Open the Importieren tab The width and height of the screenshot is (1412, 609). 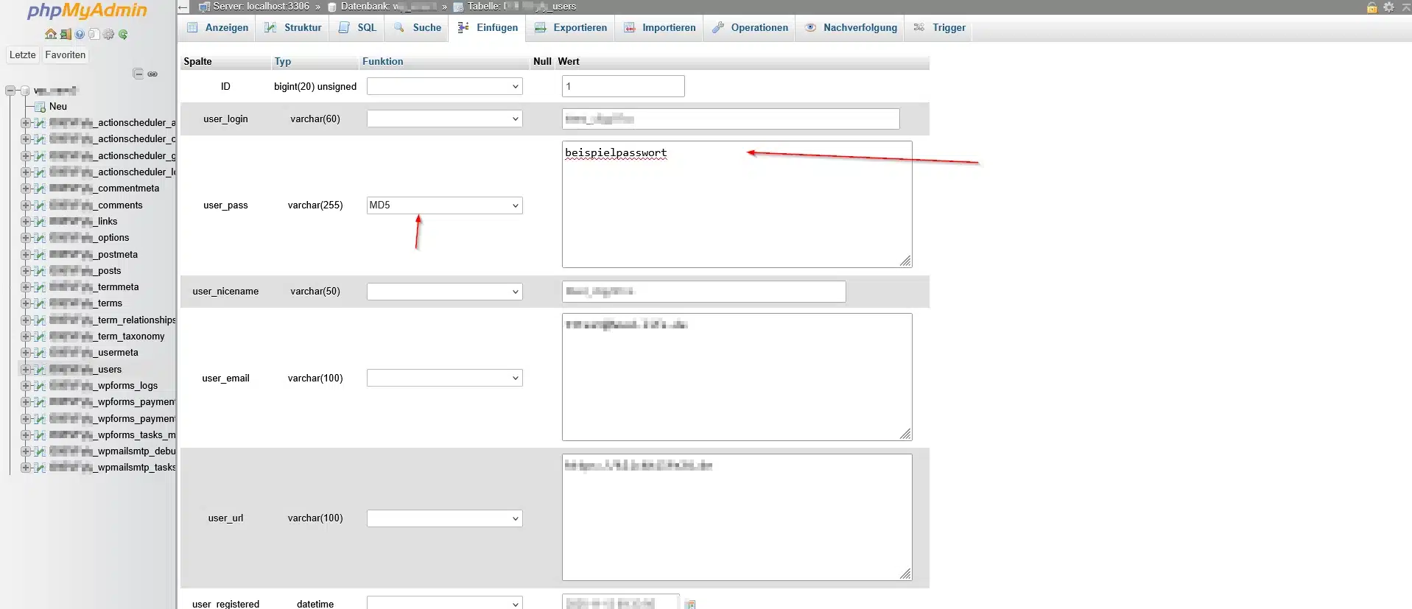(x=660, y=28)
